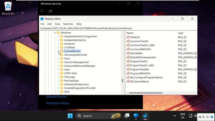The width and height of the screenshot is (215, 121).
Task: Expand the Dwm key
Action: click(58, 58)
